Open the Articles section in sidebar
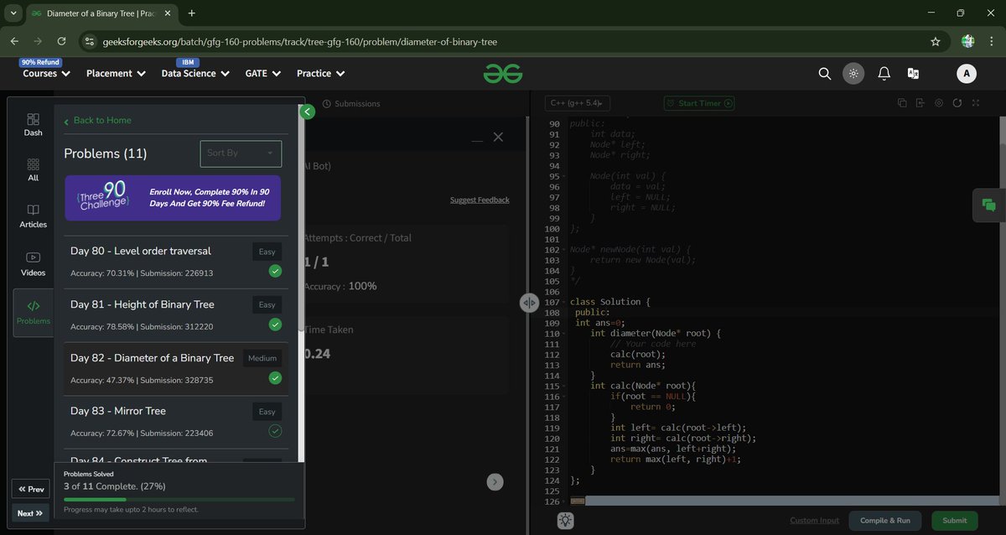 (34, 216)
